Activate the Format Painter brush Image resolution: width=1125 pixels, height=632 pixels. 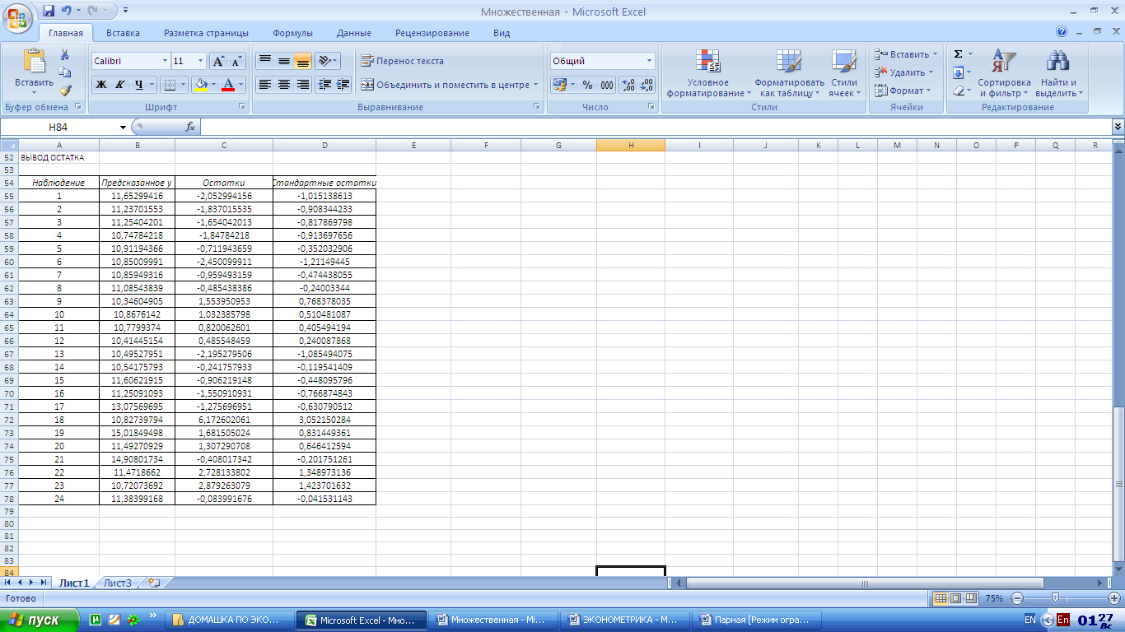65,91
